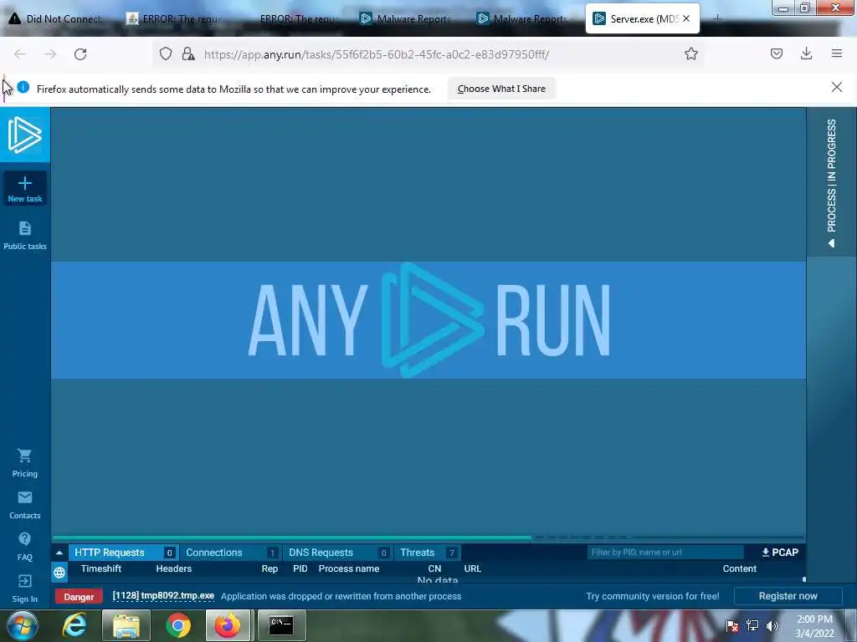The width and height of the screenshot is (857, 642).
Task: Reload the current page
Action: (80, 53)
